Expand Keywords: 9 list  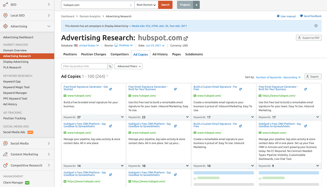[x=318, y=166]
